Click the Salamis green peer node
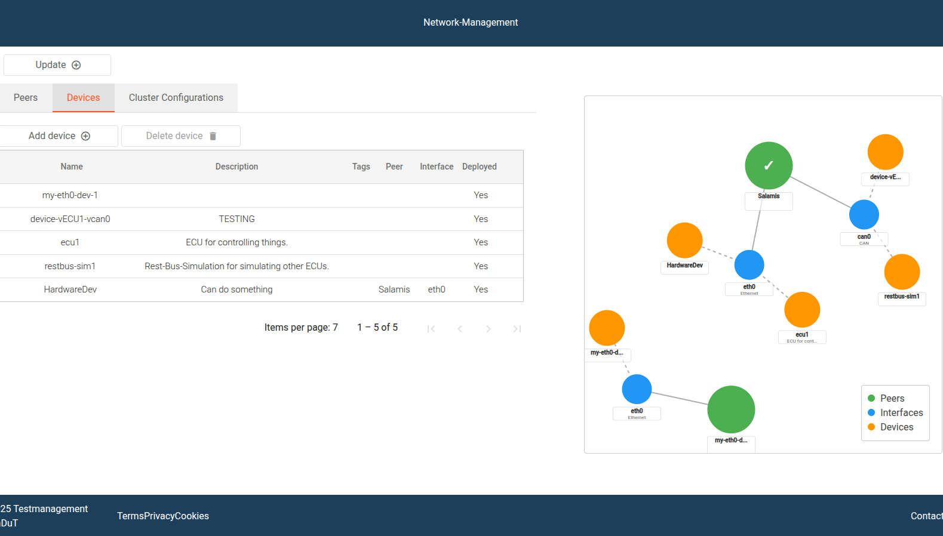 tap(768, 165)
